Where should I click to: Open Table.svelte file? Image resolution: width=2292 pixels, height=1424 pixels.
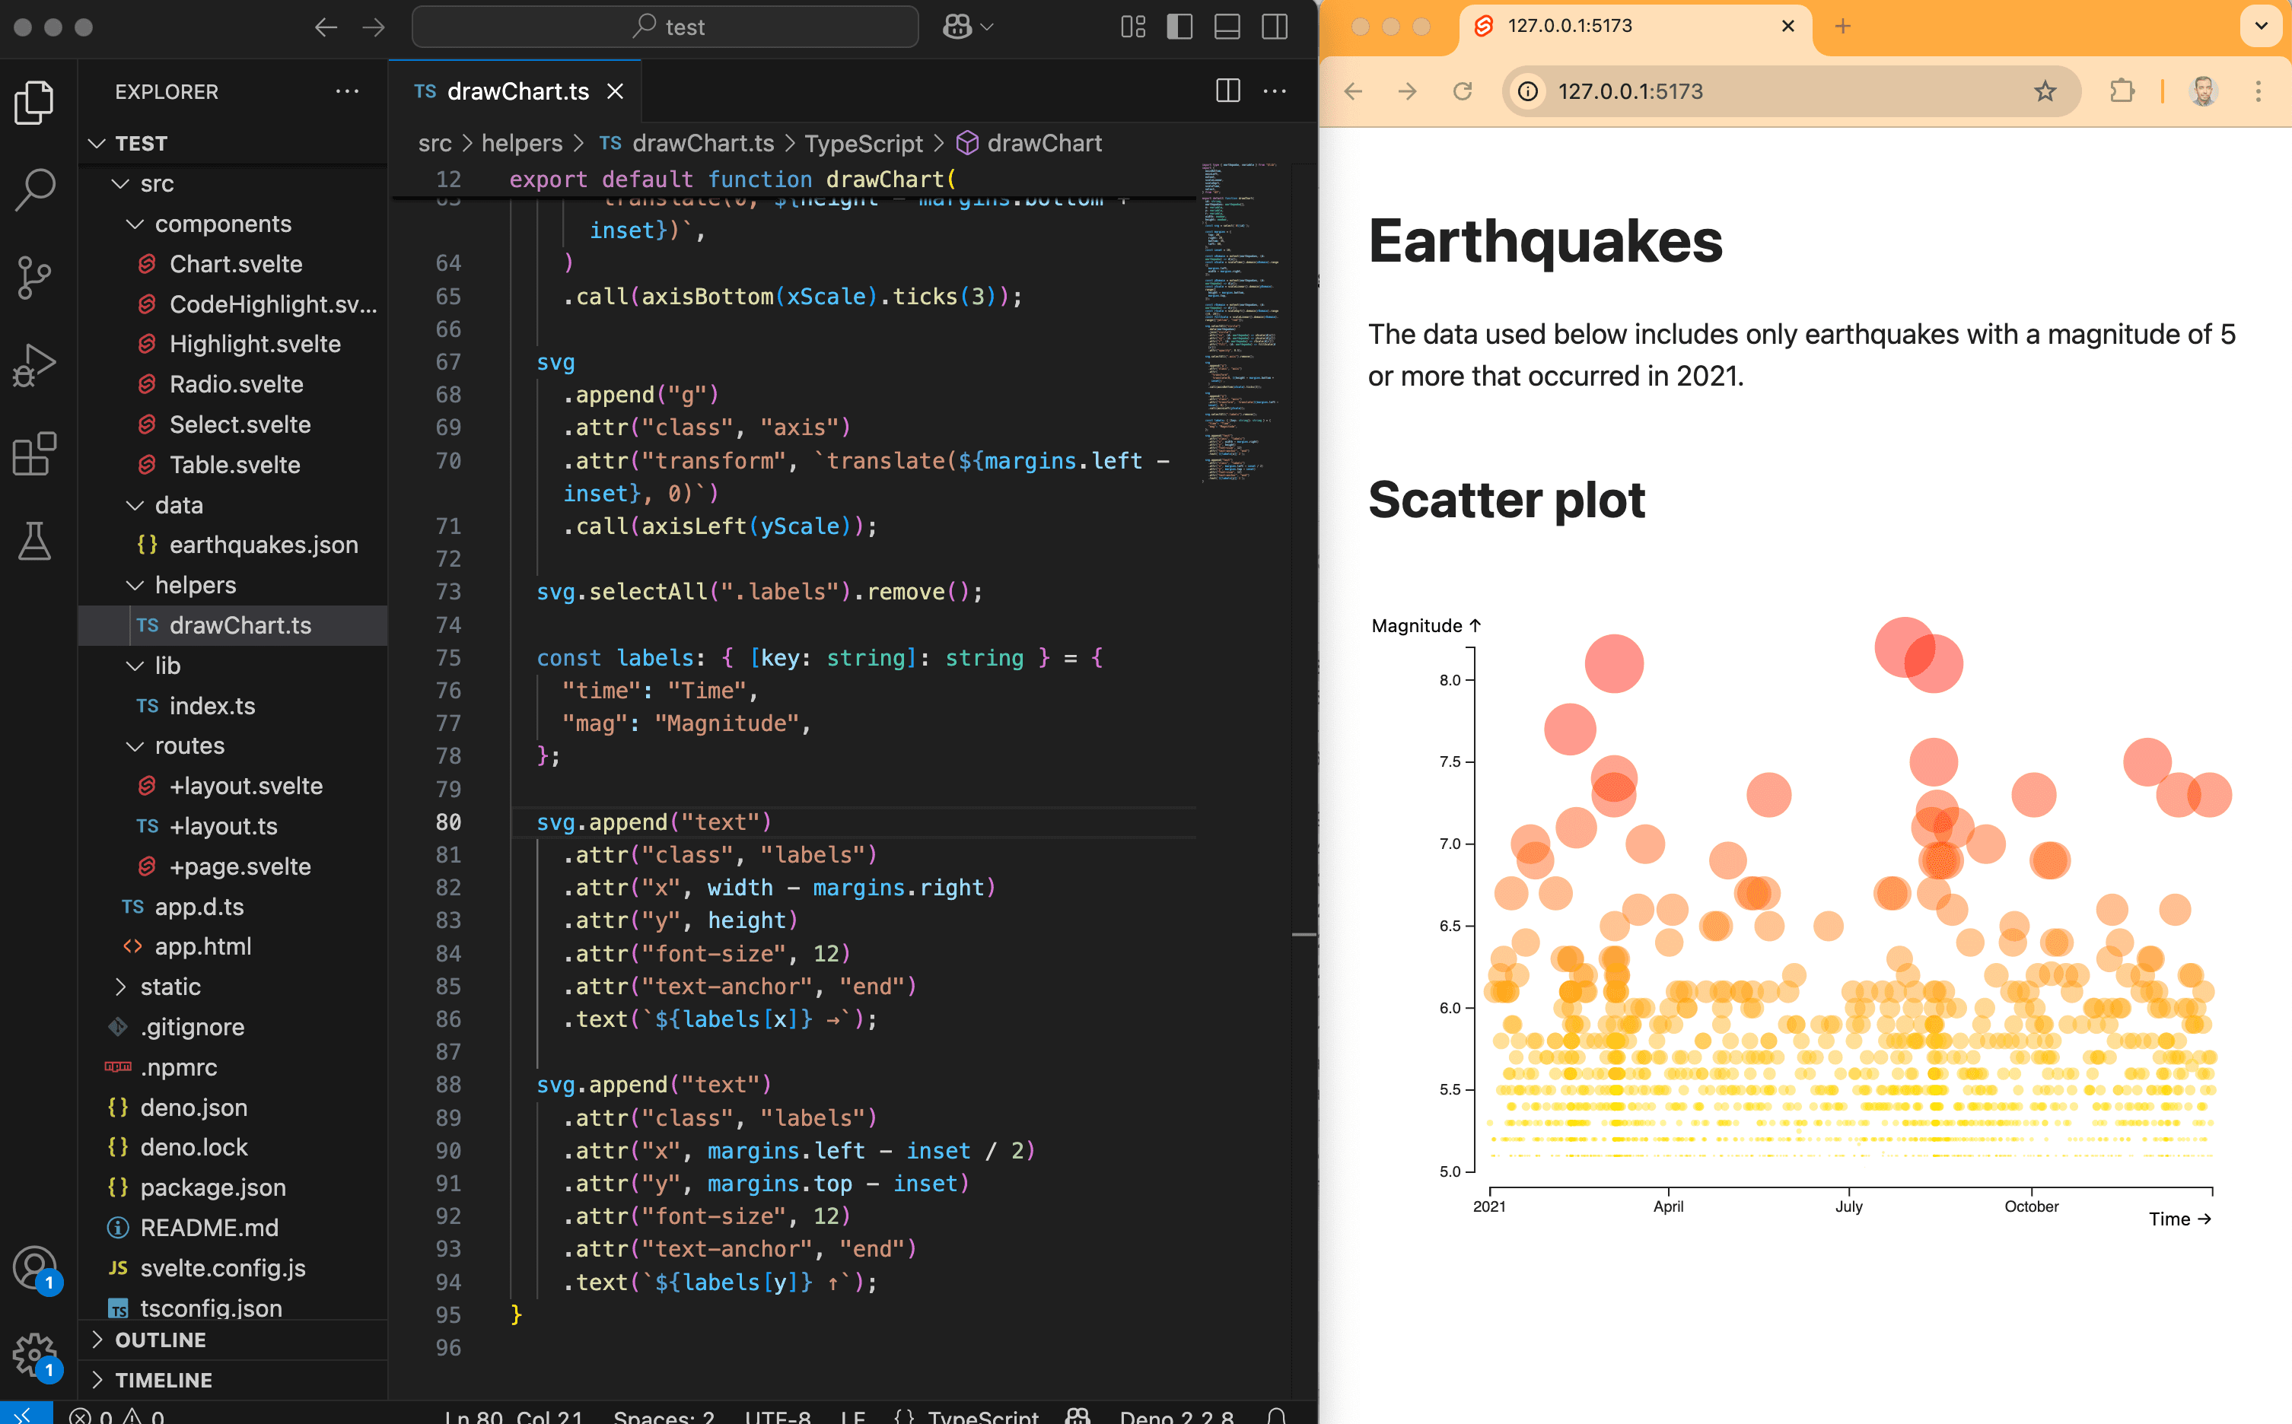pyautogui.click(x=233, y=464)
